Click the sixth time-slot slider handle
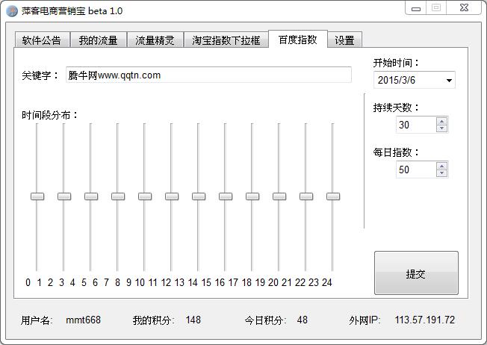Image resolution: width=487 pixels, height=345 pixels. (172, 196)
